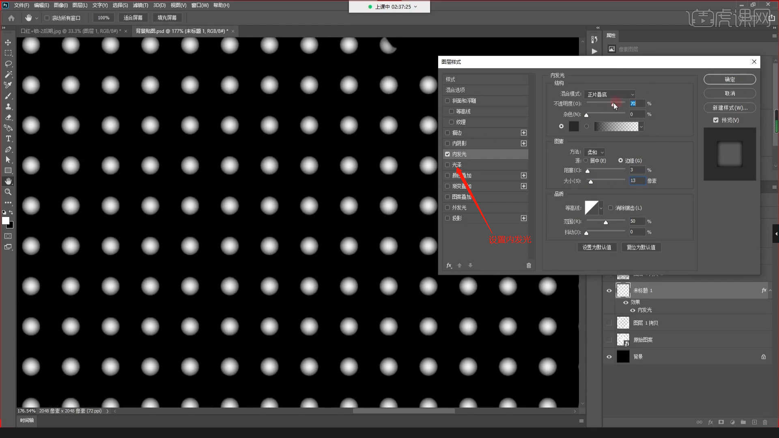Select the Brush tool
This screenshot has height=438, width=779.
tap(8, 96)
